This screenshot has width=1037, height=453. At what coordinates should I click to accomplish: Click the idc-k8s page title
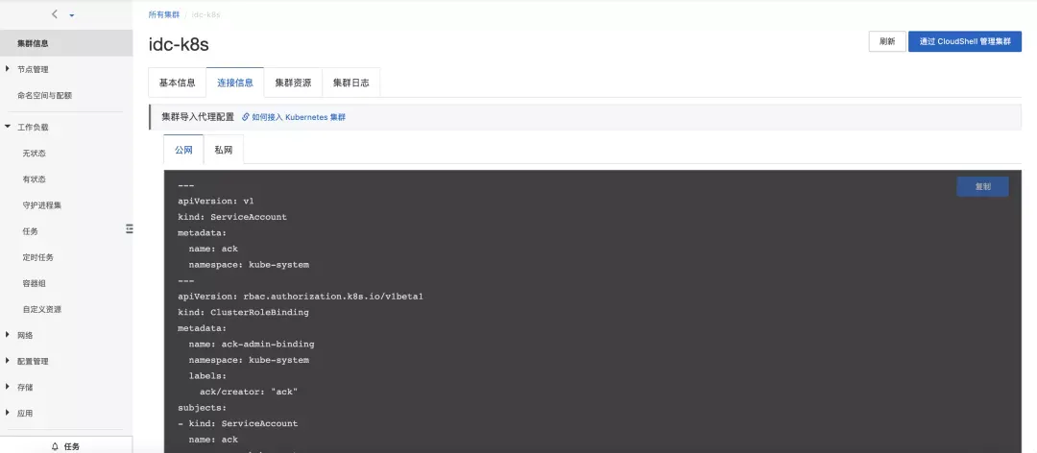pos(180,43)
